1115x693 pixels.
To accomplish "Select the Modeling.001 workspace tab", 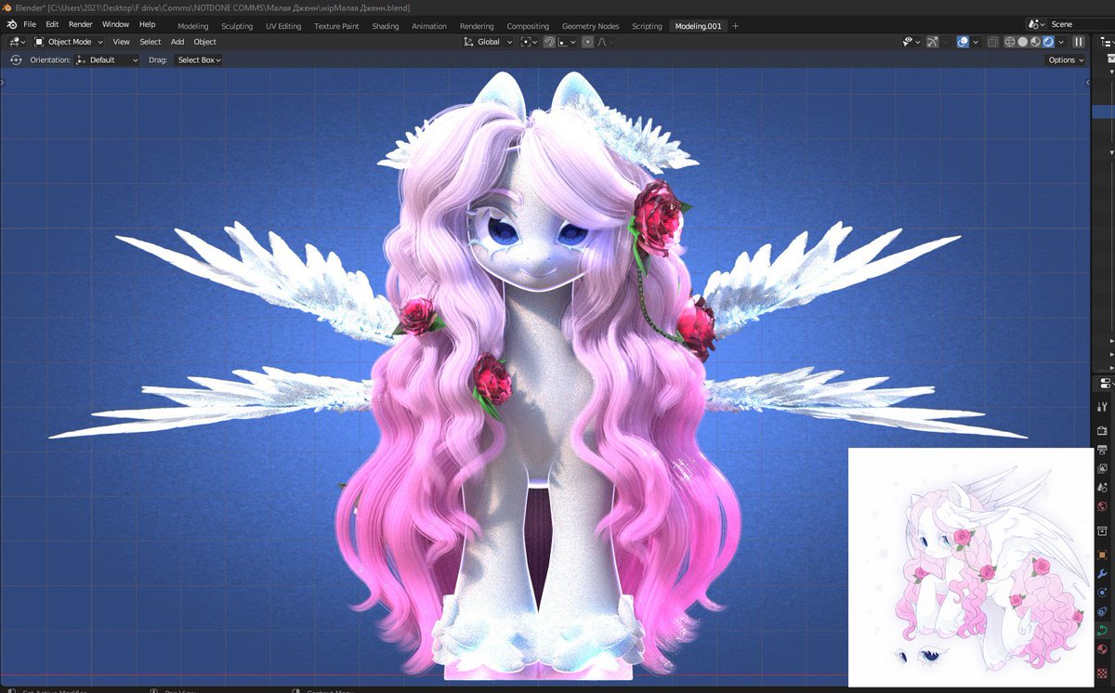I will [x=699, y=26].
